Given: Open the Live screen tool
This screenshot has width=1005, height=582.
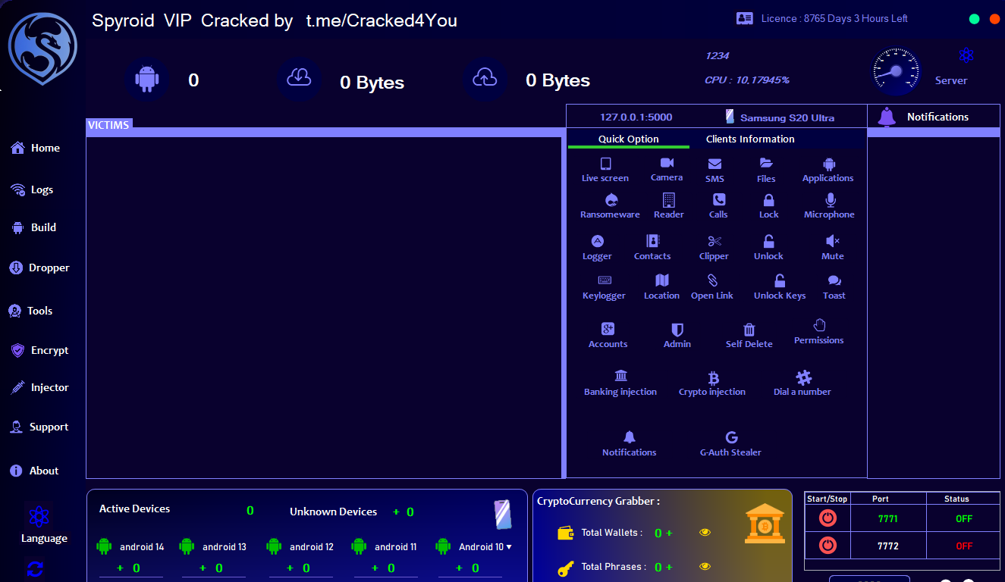Looking at the screenshot, I should click(x=605, y=168).
